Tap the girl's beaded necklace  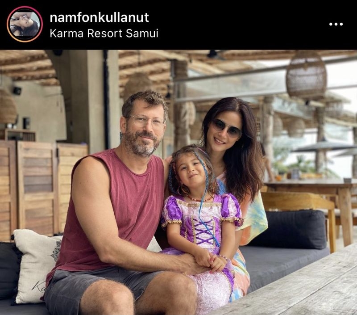[x=199, y=198]
